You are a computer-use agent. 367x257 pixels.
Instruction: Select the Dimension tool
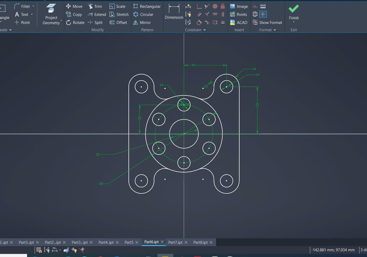pyautogui.click(x=174, y=12)
